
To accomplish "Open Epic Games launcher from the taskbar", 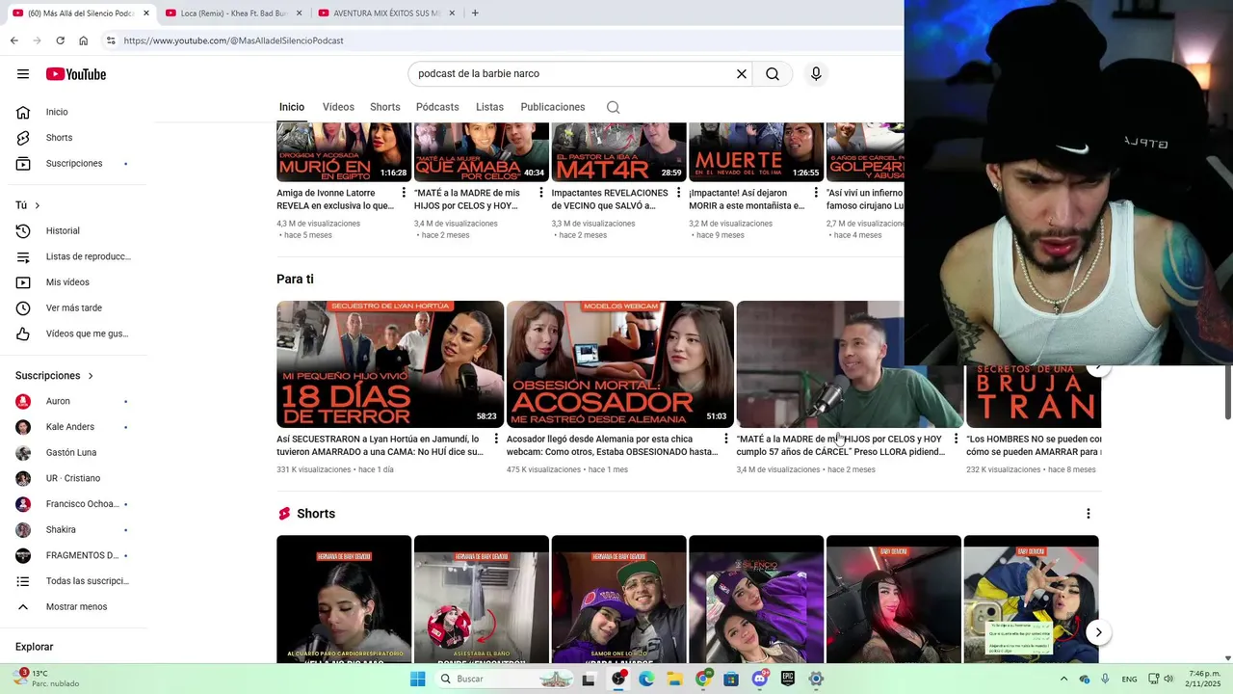I will [x=788, y=679].
